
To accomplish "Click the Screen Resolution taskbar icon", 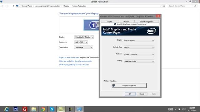I will click(x=79, y=109).
